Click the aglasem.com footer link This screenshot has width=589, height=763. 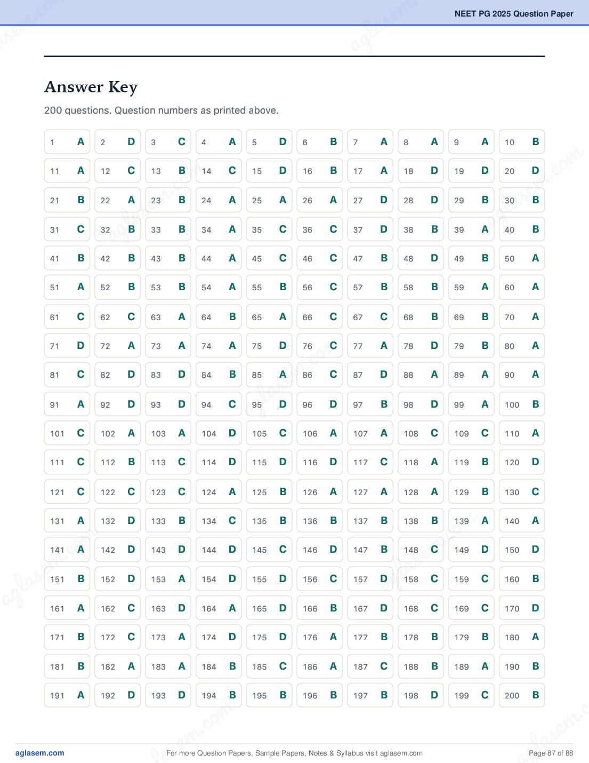(x=39, y=753)
